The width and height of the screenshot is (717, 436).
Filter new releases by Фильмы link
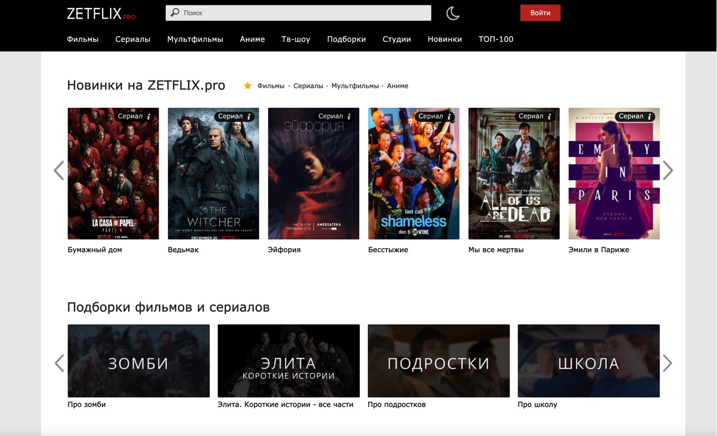[271, 86]
